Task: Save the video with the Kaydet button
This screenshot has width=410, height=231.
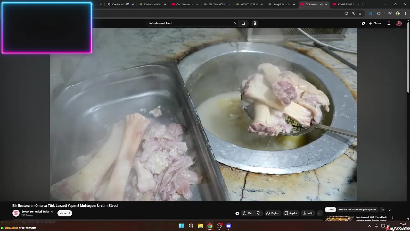Action: click(x=291, y=213)
